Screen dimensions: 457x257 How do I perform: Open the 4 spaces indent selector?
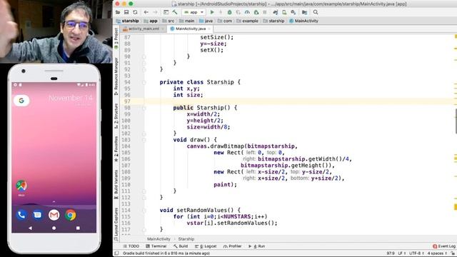[x=437, y=253]
